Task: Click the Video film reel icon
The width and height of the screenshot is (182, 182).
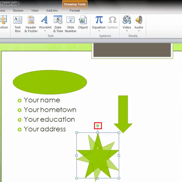Action: 127,20
